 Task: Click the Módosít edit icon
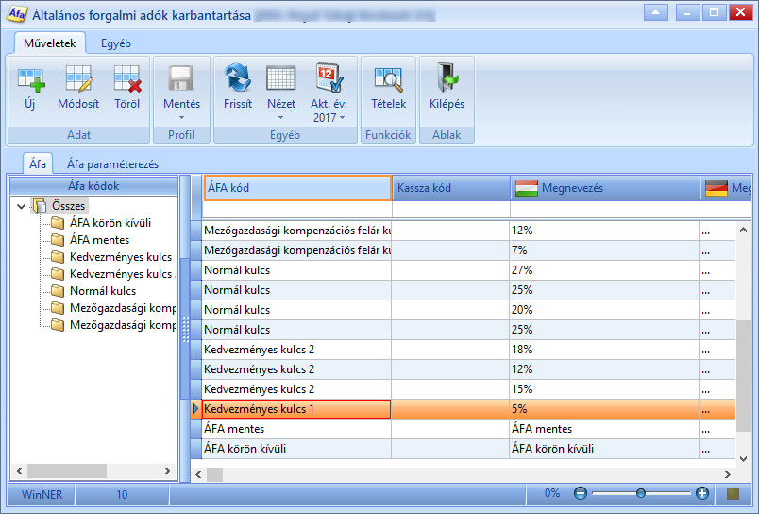[x=78, y=79]
